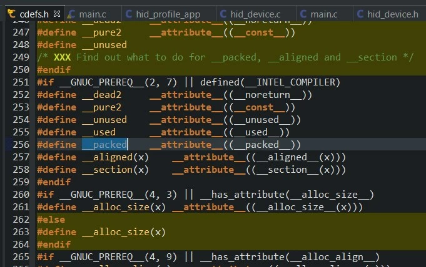Click __section(x) macro name on line 258

point(116,170)
